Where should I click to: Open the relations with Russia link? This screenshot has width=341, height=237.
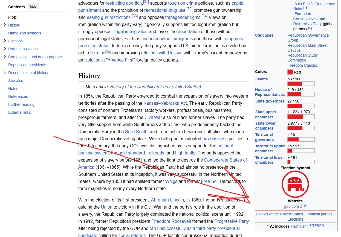161,53
